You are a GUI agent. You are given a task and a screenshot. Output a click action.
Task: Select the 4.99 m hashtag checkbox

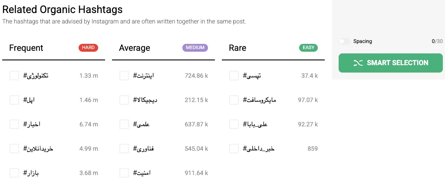[x=14, y=149]
